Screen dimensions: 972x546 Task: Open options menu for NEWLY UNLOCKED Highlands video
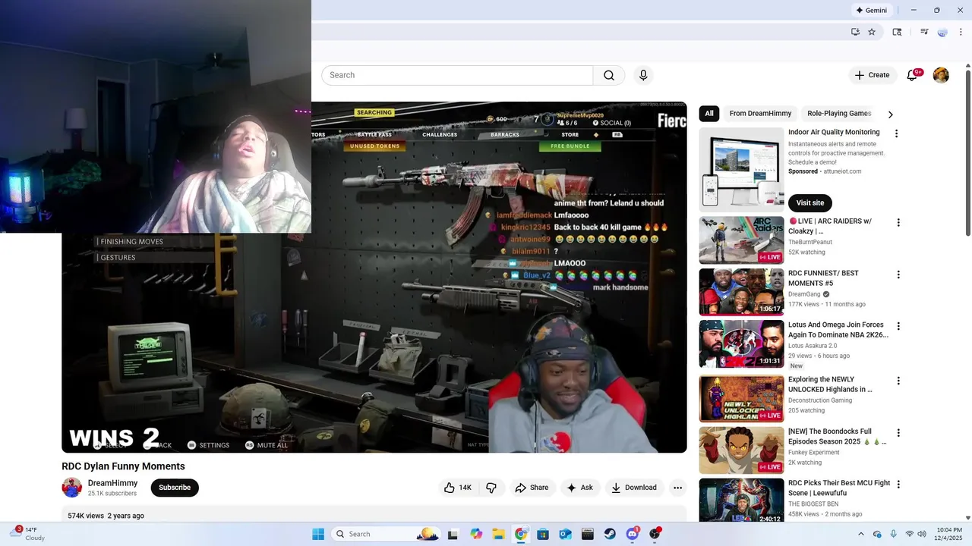[898, 381]
